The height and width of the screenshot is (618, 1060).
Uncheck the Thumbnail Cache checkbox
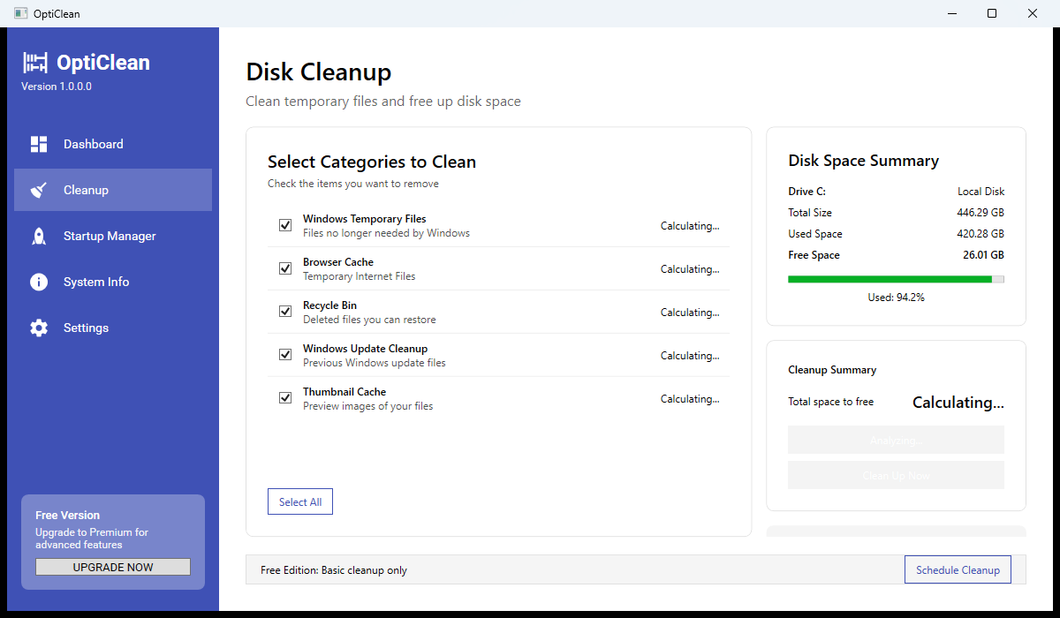click(285, 398)
